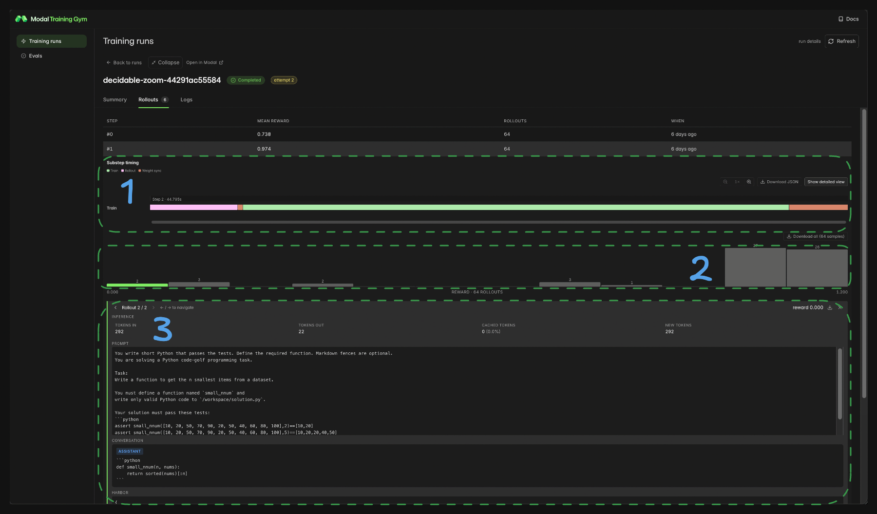Click the Cached Tokens value 0 (0.0%)
The height and width of the screenshot is (514, 877).
491,332
